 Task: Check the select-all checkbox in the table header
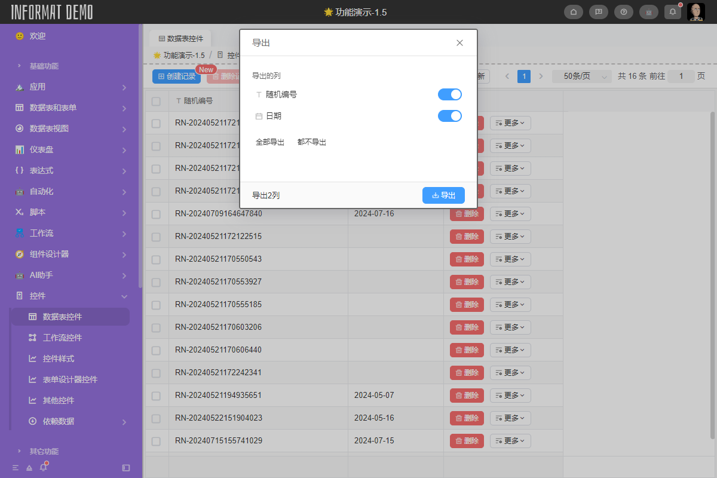pos(156,100)
